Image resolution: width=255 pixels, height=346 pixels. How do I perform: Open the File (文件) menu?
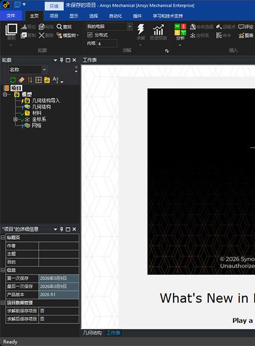(11, 15)
